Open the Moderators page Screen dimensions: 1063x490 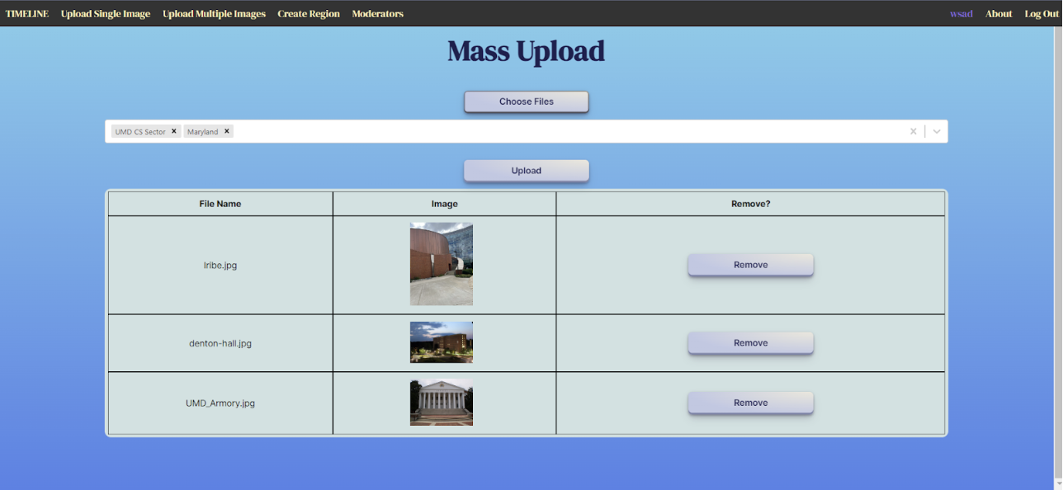click(377, 14)
